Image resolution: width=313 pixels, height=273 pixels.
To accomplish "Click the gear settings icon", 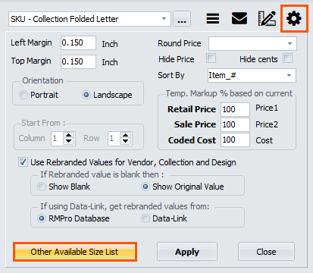I will (x=294, y=19).
